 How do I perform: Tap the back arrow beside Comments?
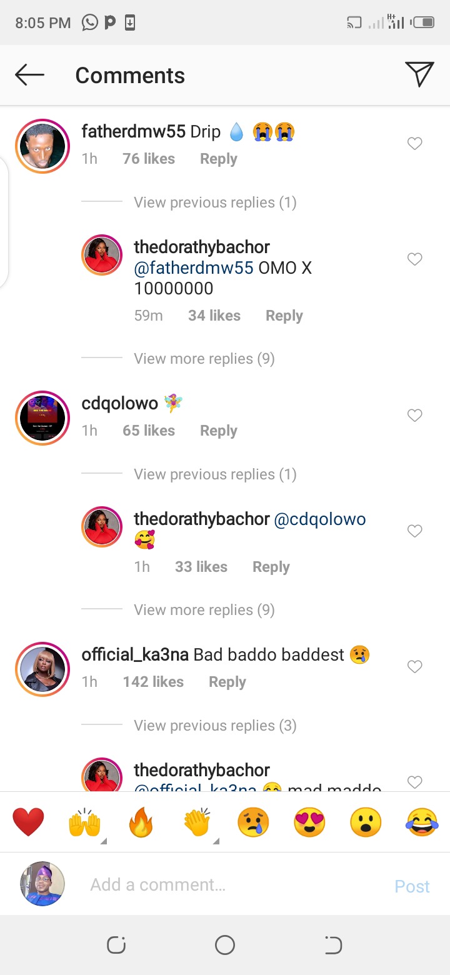pyautogui.click(x=29, y=75)
